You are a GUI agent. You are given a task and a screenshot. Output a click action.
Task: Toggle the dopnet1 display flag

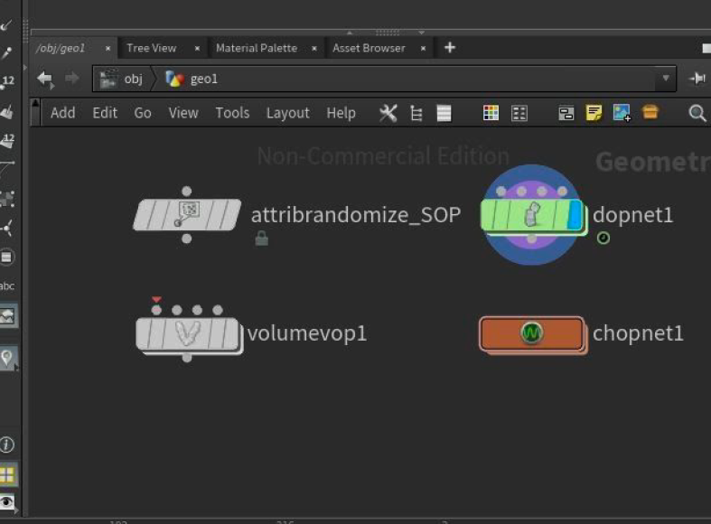click(575, 215)
